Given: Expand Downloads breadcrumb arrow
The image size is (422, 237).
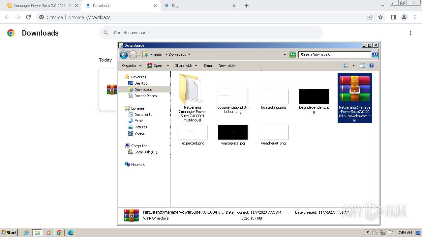Looking at the screenshot, I should (x=189, y=55).
